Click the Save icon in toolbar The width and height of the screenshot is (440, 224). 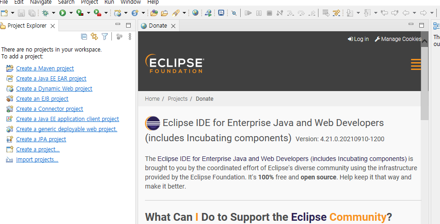coord(21,13)
